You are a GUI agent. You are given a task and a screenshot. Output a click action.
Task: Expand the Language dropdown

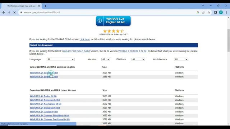click(60, 59)
